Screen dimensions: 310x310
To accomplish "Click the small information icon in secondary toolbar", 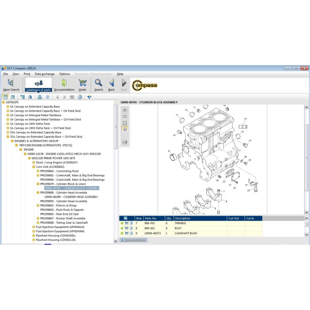I will (47, 97).
